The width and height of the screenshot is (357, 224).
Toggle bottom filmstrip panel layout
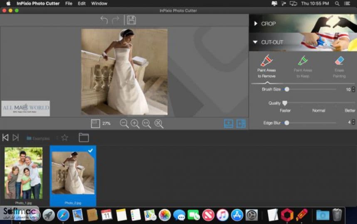[x=229, y=124]
